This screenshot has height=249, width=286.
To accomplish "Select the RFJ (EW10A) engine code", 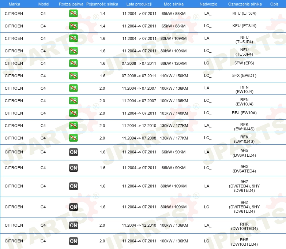I will tap(244, 113).
